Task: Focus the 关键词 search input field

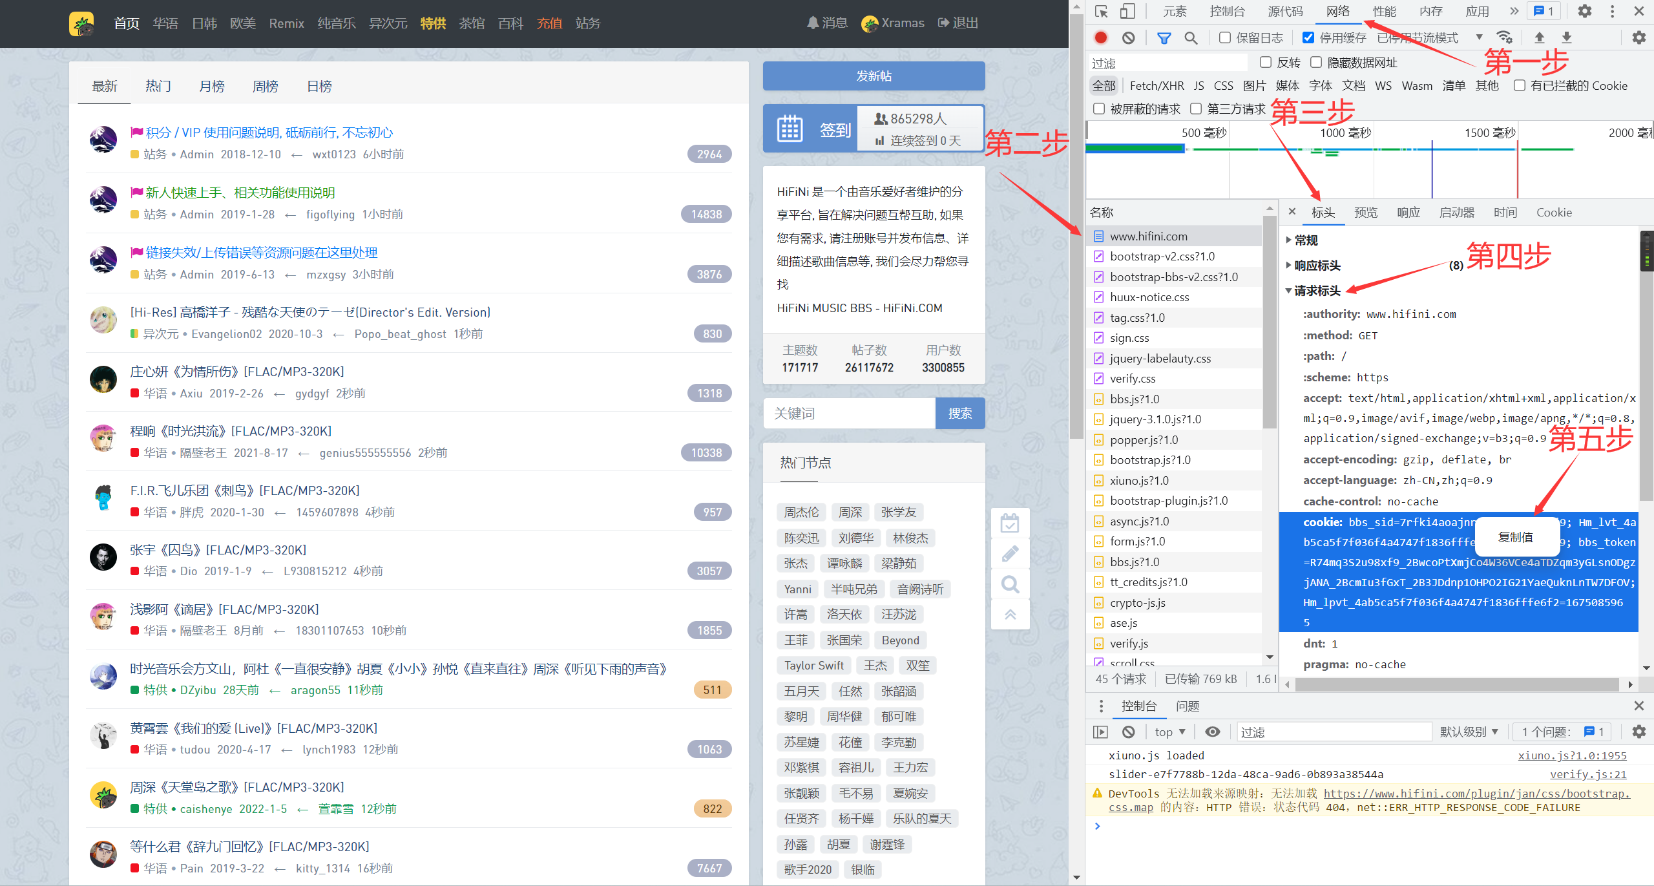Action: click(849, 414)
